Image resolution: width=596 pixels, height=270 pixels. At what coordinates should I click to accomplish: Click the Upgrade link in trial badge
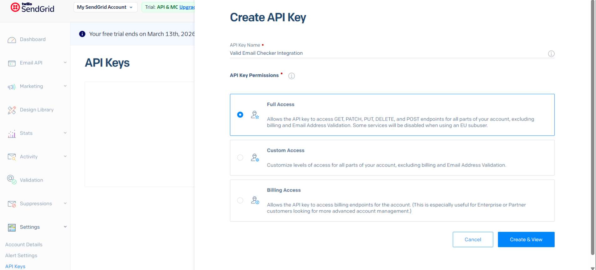point(187,7)
